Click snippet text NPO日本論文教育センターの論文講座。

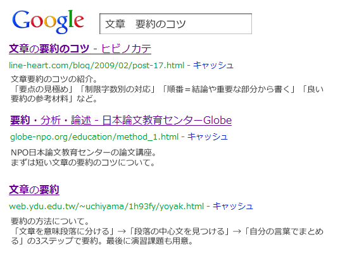click(x=84, y=152)
